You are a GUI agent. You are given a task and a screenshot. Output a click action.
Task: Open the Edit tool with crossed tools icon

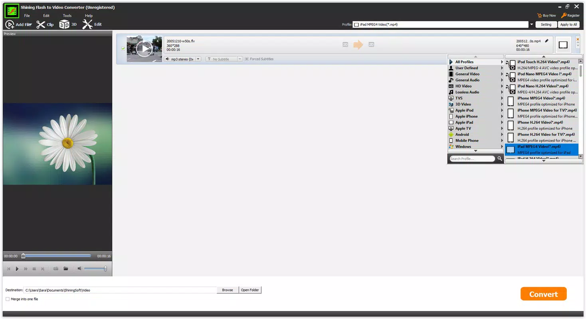(x=87, y=25)
